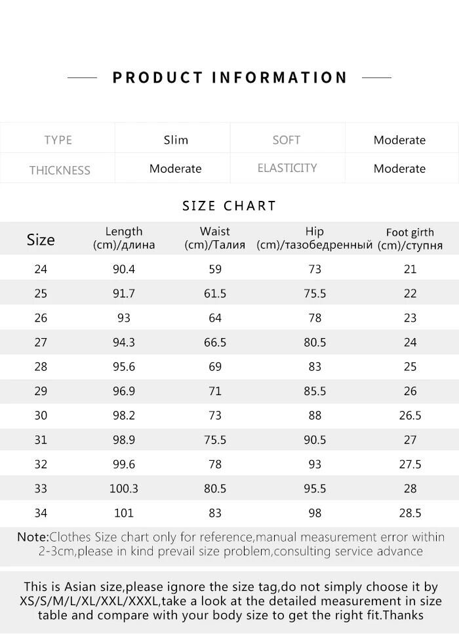The height and width of the screenshot is (642, 459).
Task: Click the 100.3 length value
Action: click(124, 488)
